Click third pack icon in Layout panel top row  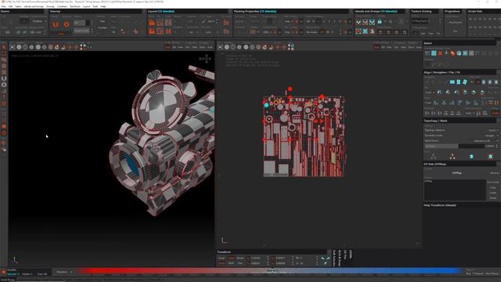[x=168, y=23]
